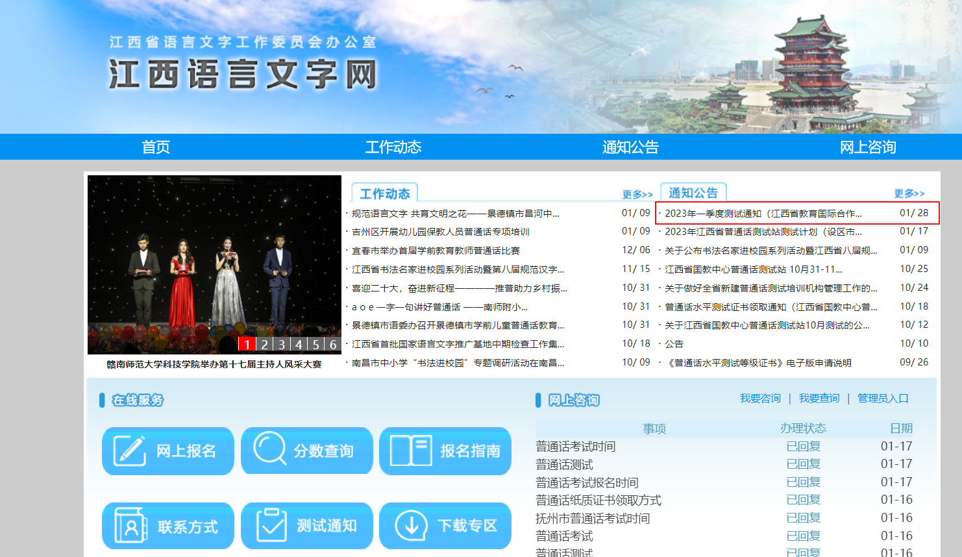Open 下载专区 download arrow icon
962x557 pixels.
click(x=411, y=525)
